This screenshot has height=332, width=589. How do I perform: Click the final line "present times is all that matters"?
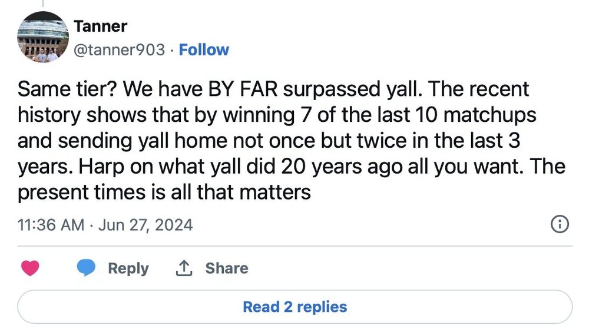[164, 192]
